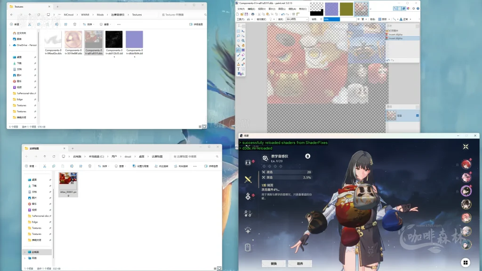Open the fill style dropdown in paint.net

(x=297, y=19)
